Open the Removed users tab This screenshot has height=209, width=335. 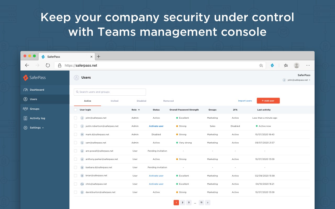168,101
